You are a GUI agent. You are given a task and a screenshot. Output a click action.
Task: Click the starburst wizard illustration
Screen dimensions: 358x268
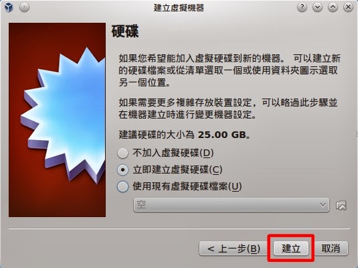(57, 119)
